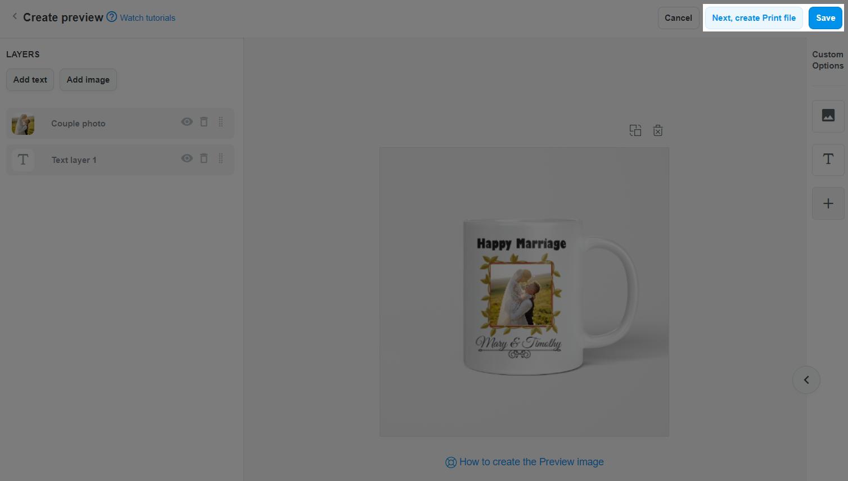
Task: Select the Text layer 1 T icon
Action: pos(23,160)
